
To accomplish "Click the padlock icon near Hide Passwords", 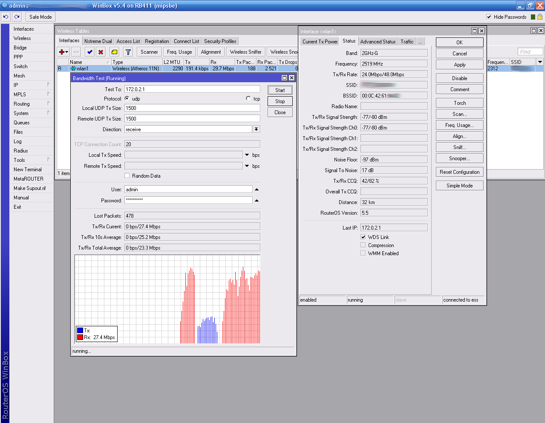I will pyautogui.click(x=540, y=17).
